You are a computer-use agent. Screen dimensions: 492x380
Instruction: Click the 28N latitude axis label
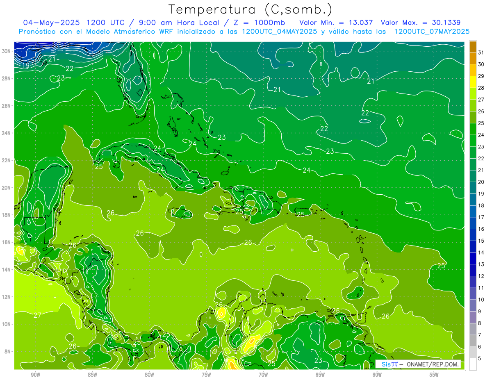coord(7,78)
